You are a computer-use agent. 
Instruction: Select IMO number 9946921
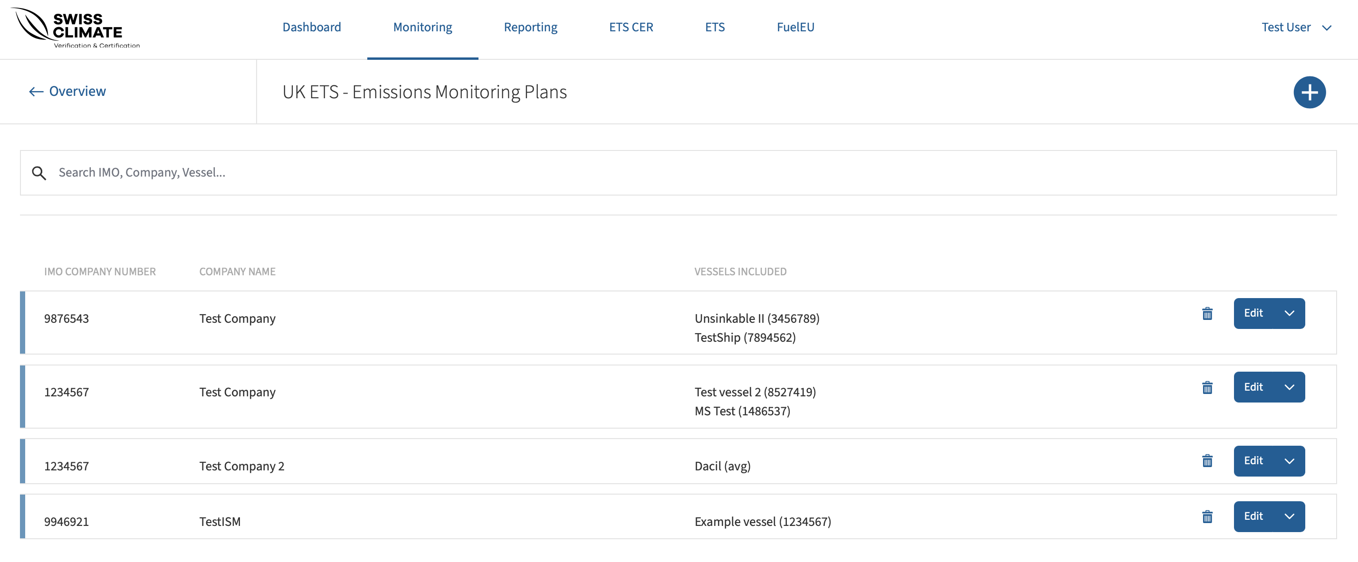click(x=67, y=522)
